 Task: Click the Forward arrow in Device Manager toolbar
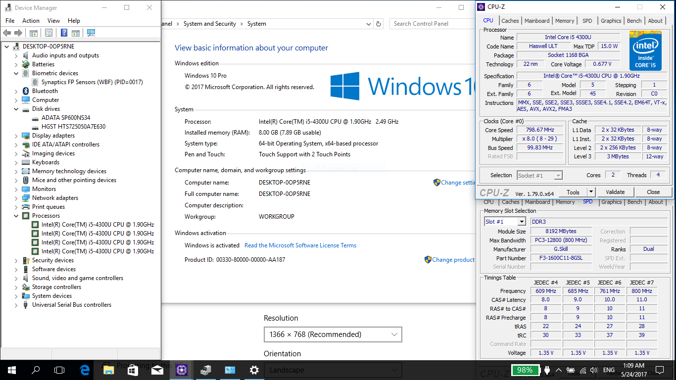tap(18, 33)
